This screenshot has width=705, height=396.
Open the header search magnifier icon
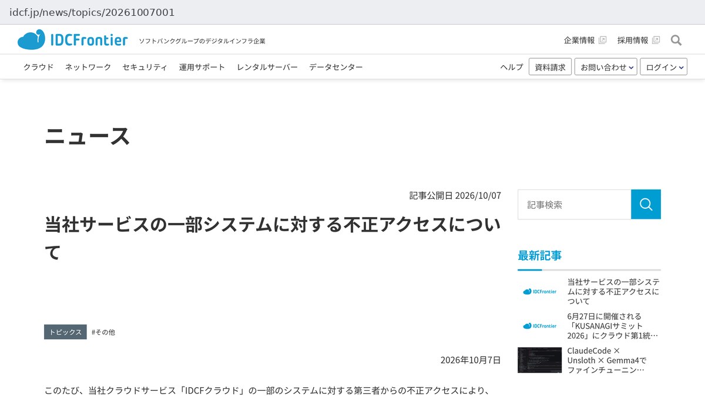tap(676, 40)
